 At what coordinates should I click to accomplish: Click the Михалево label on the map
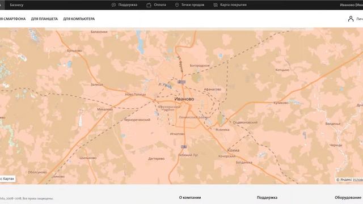coord(105,109)
